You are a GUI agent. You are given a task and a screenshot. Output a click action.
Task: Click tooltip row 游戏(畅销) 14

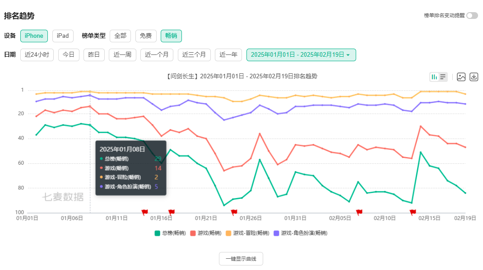(x=130, y=168)
